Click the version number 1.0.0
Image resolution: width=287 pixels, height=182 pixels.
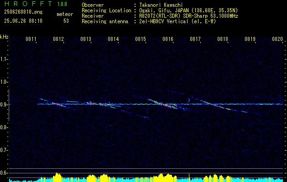[62, 4]
